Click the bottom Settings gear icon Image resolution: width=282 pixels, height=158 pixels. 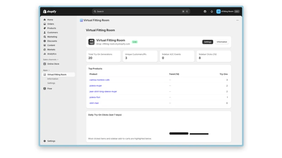coord(45,141)
